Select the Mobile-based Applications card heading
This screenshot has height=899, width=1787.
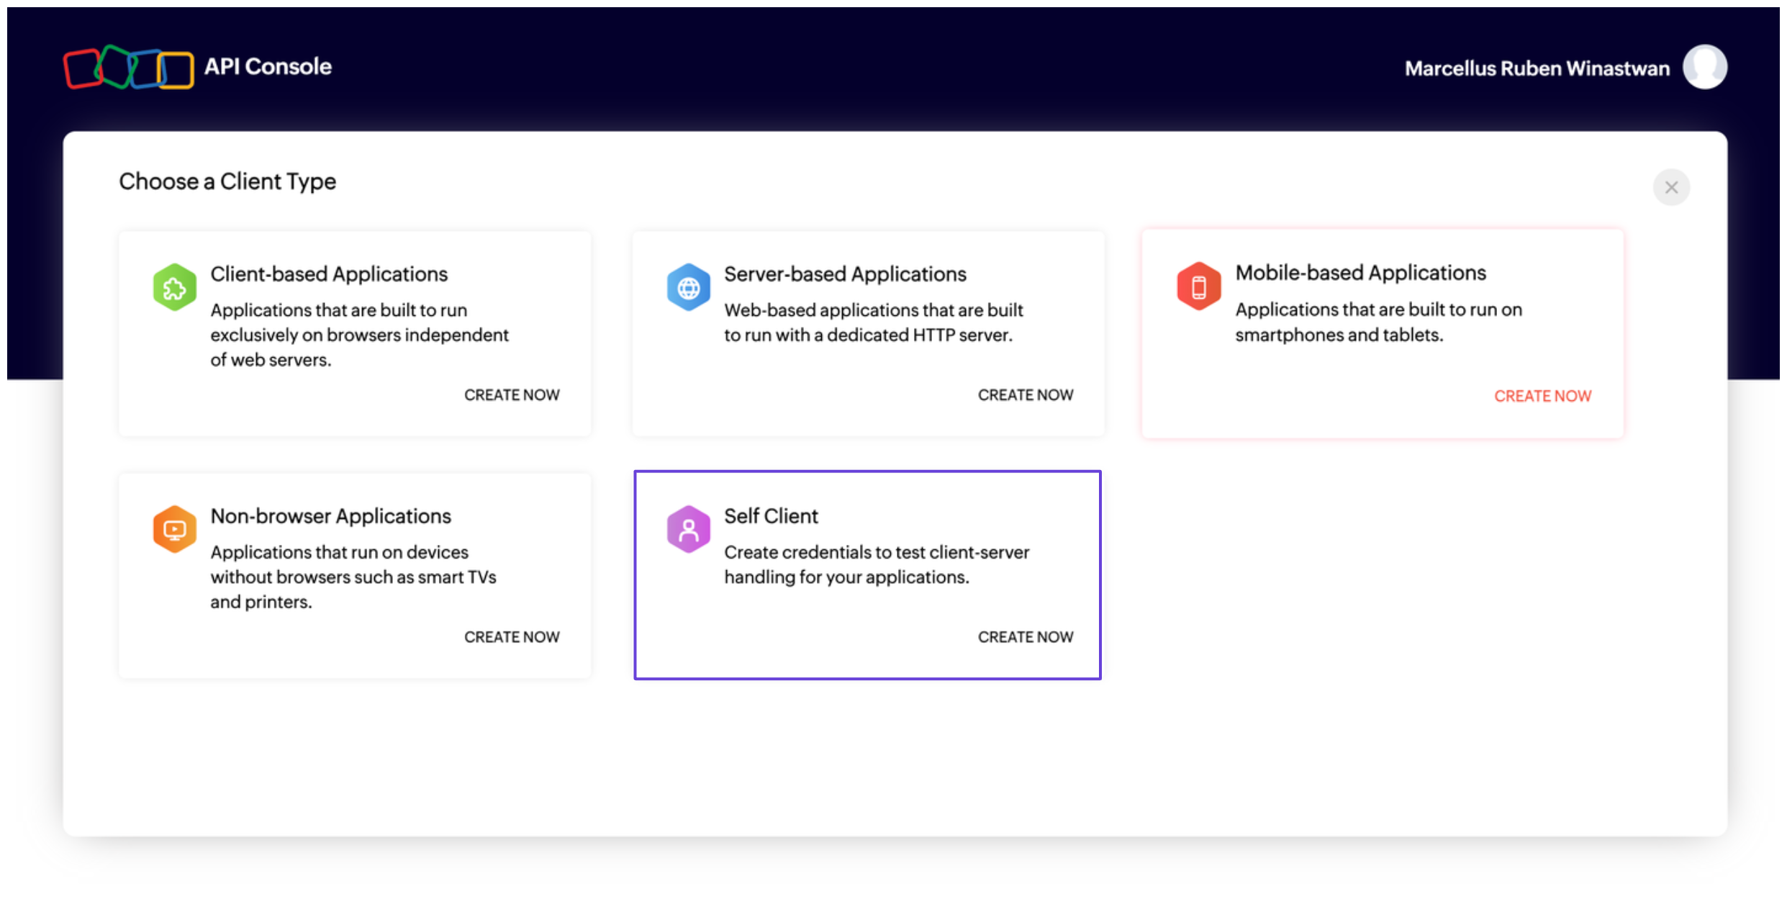click(1360, 273)
